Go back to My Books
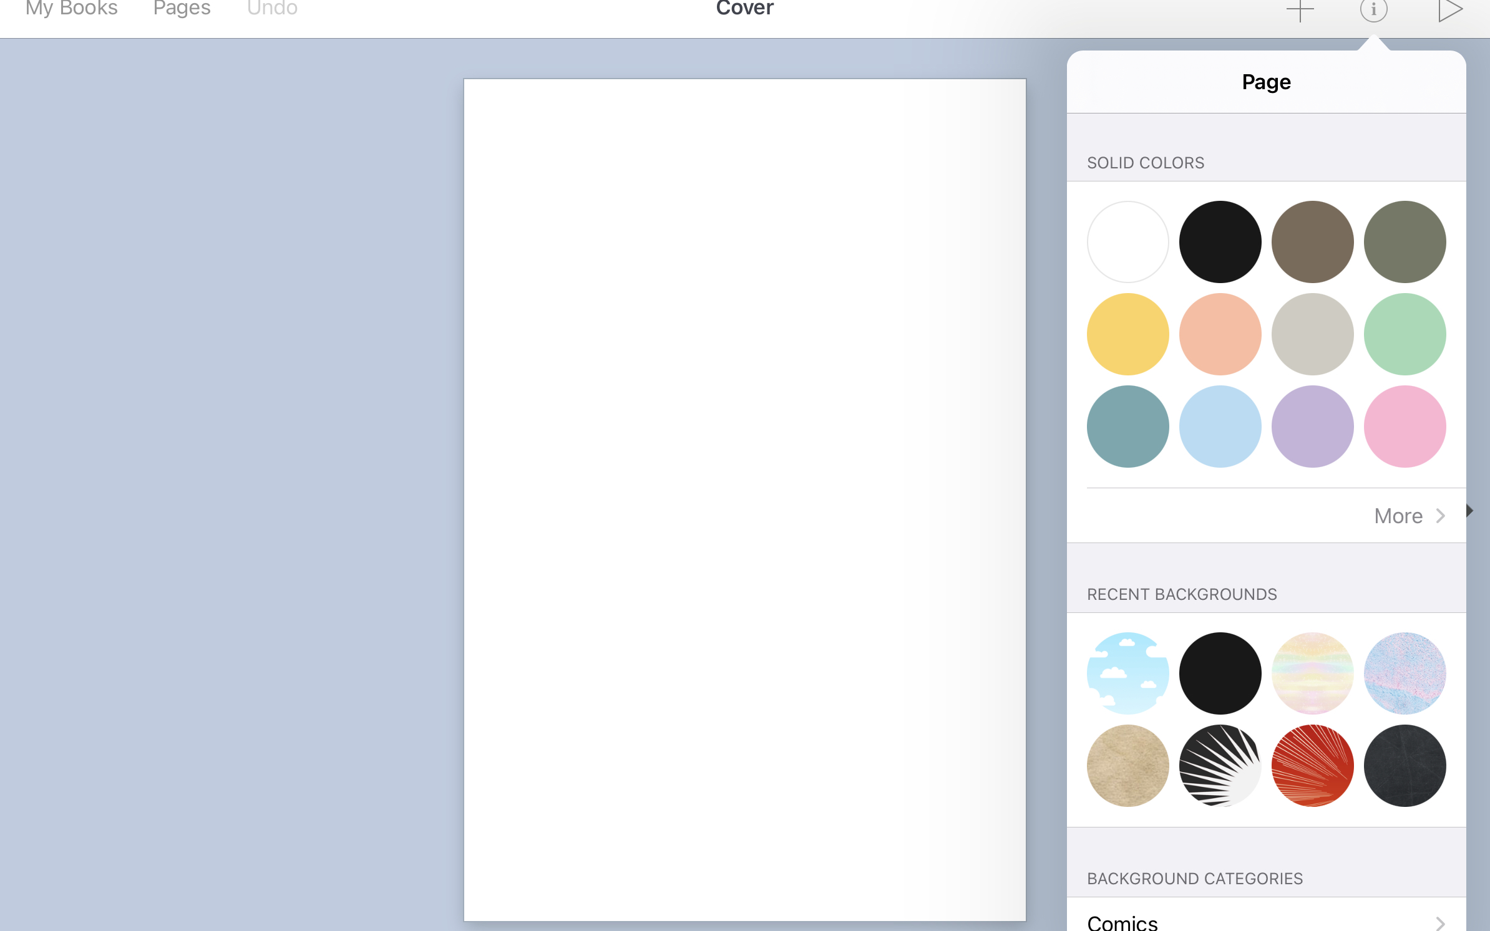Viewport: 1490px width, 931px height. coord(72,8)
